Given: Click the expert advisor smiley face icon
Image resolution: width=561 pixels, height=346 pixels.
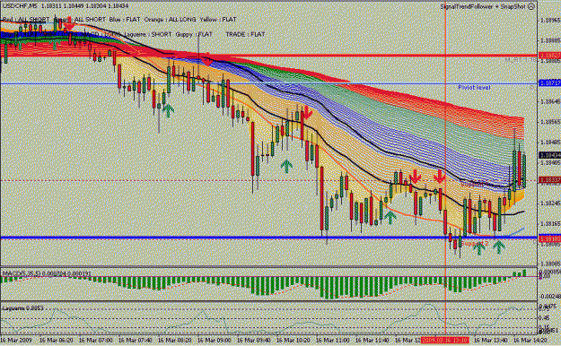Looking at the screenshot, I should [531, 6].
